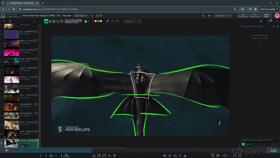
Task: Set the in-point bracket
Action: tap(56, 156)
